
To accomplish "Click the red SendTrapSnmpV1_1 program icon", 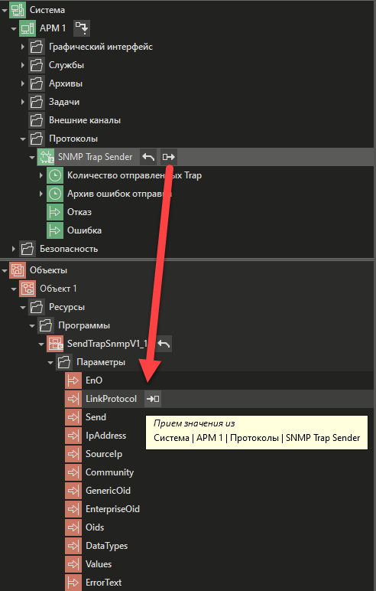I will pos(55,344).
